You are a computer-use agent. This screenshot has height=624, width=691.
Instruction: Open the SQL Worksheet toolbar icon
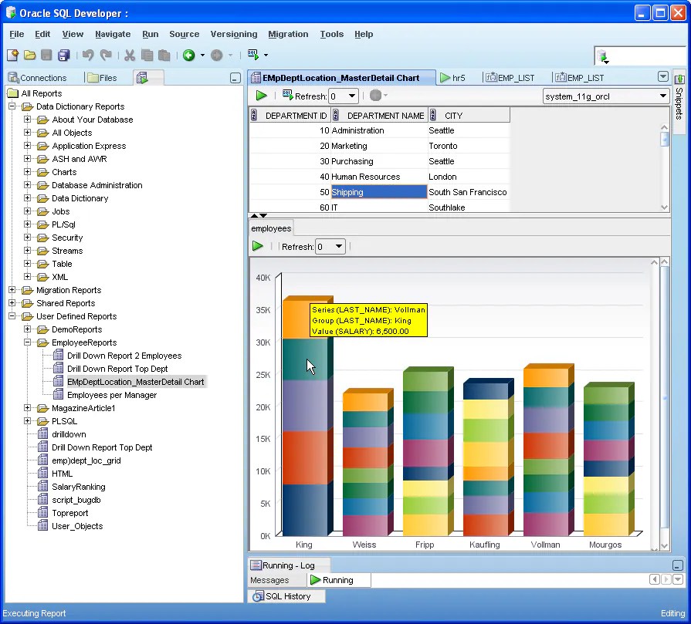click(x=253, y=55)
